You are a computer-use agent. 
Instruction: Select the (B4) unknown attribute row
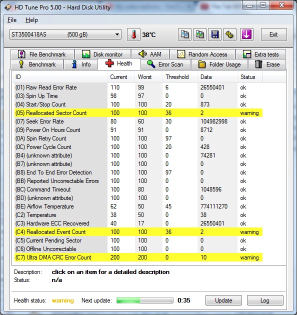(x=138, y=155)
